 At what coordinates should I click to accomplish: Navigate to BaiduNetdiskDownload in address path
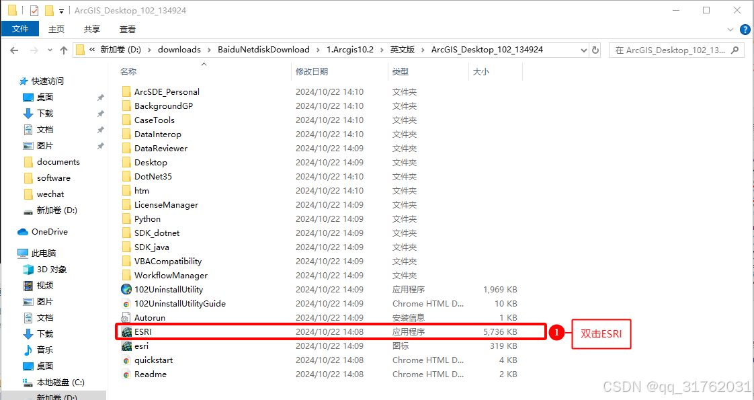263,50
